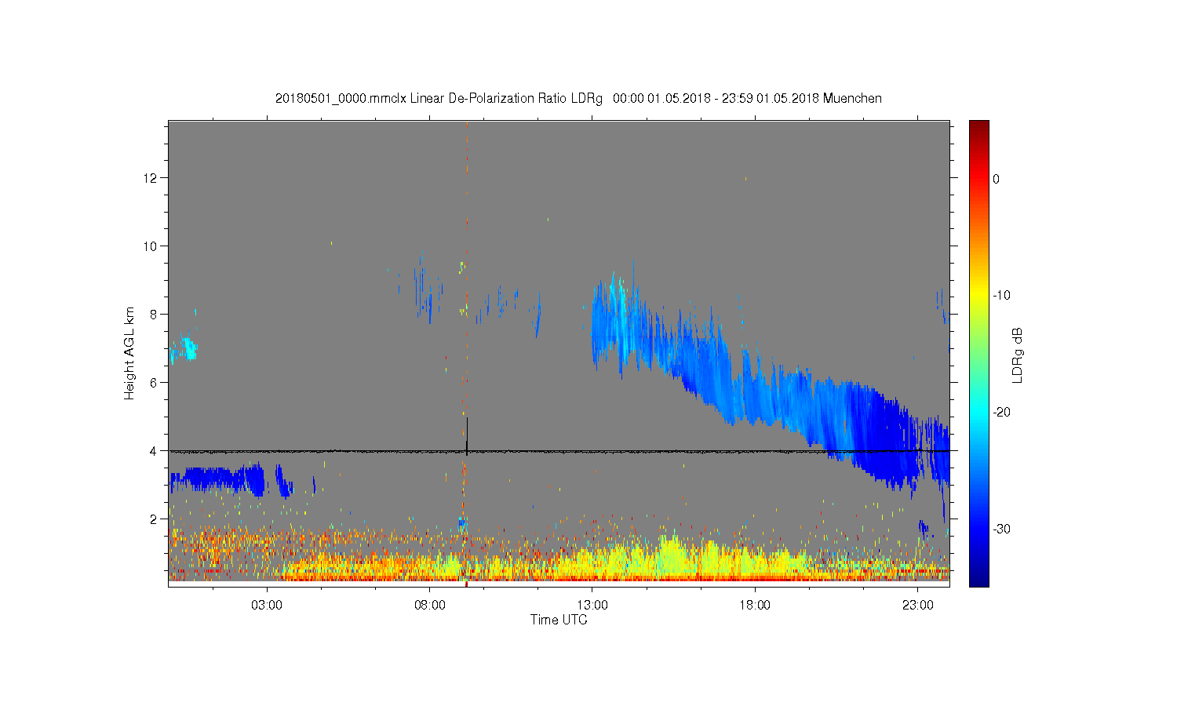Click the 23:00 time tick label
The image size is (1177, 706).
pos(918,606)
